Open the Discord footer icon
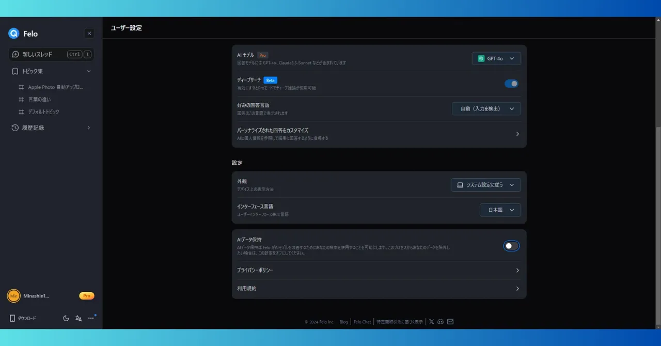The height and width of the screenshot is (346, 661). coord(440,322)
